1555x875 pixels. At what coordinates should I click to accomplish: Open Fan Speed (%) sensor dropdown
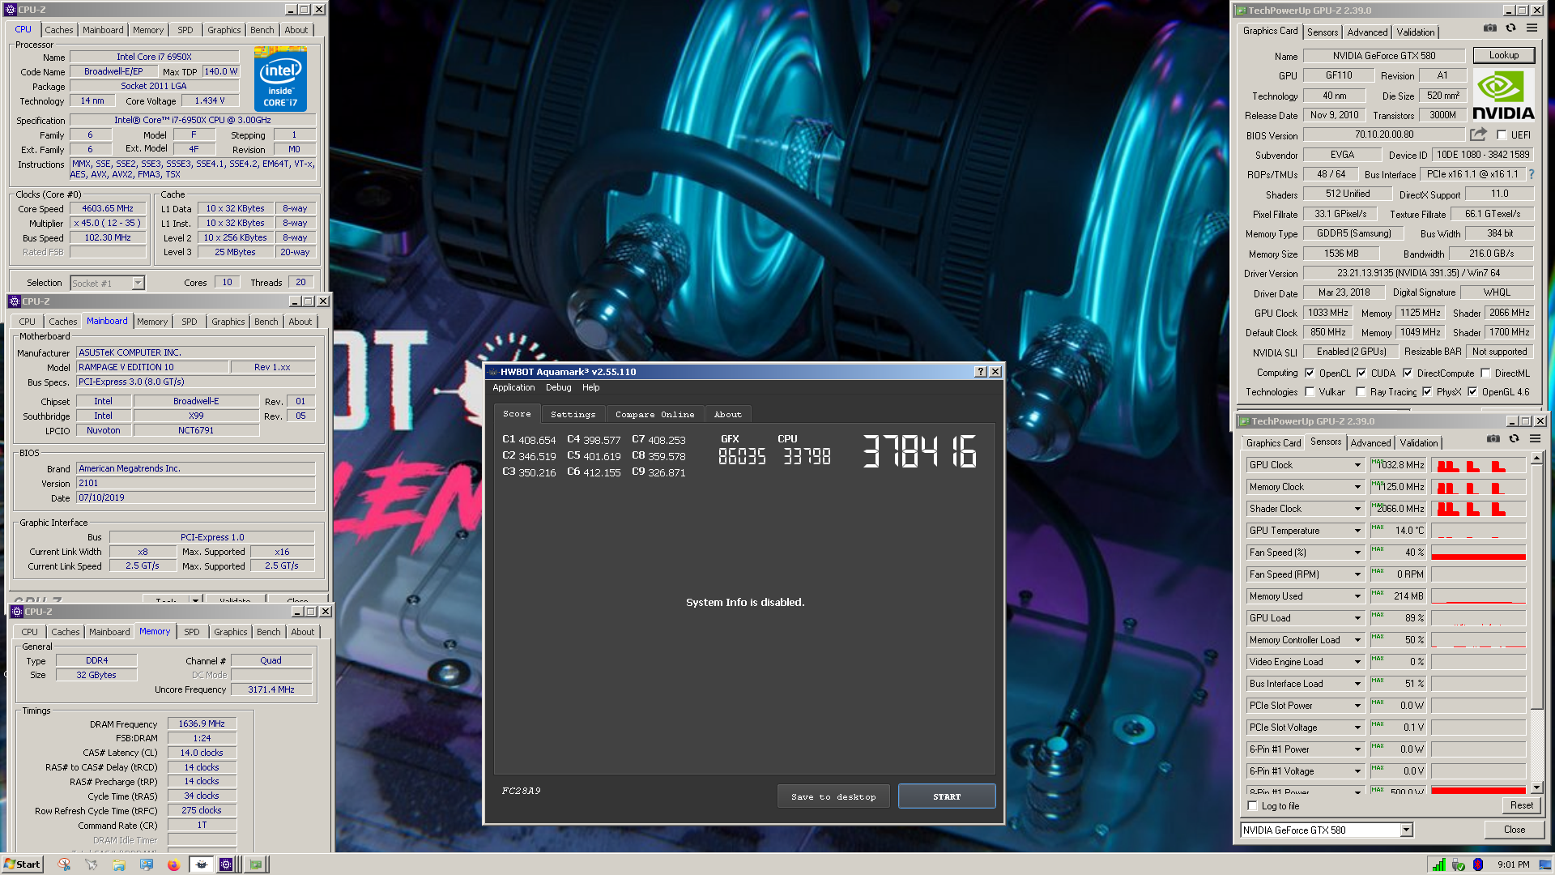[x=1357, y=553]
